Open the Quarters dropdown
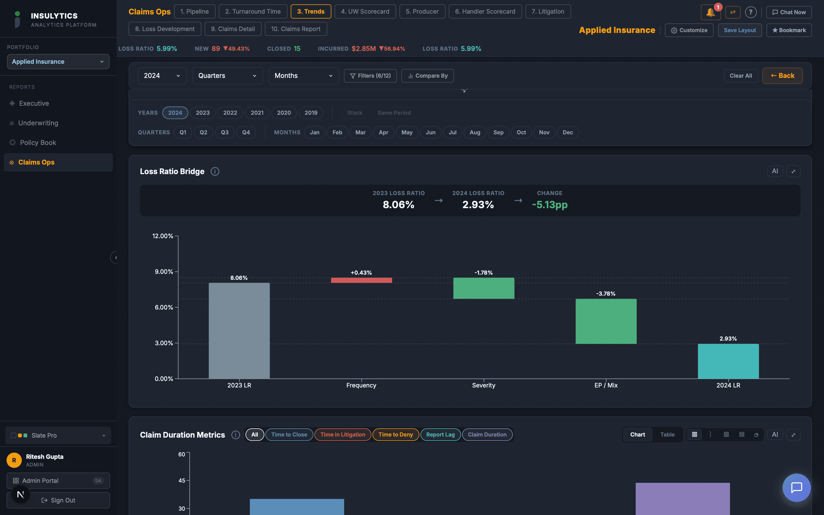Viewport: 824px width, 515px height. pos(228,76)
